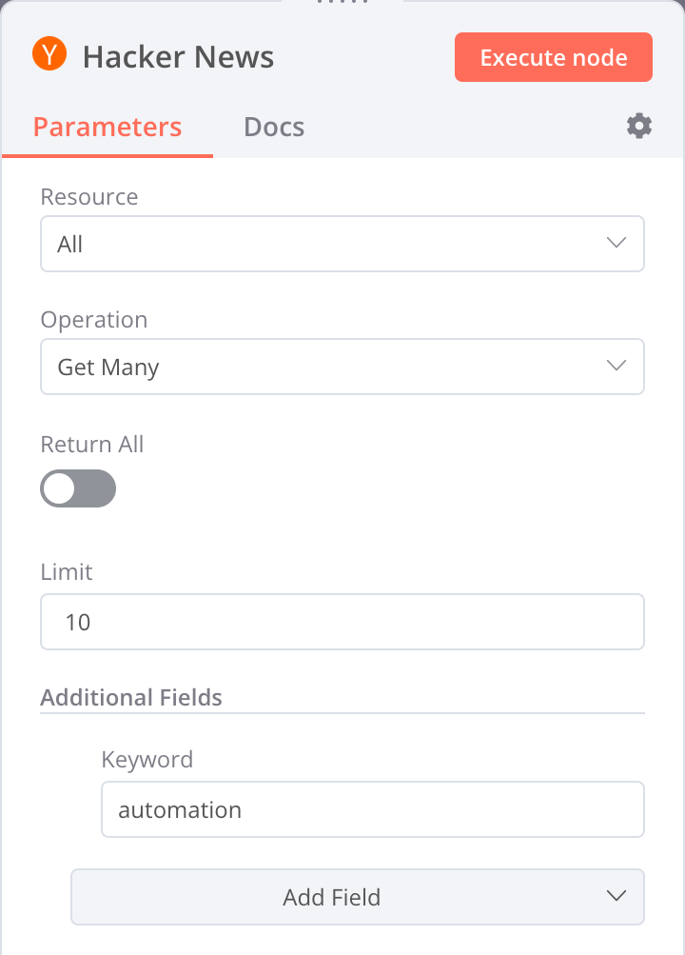Click the Execute node button
The width and height of the screenshot is (685, 955).
[x=553, y=57]
